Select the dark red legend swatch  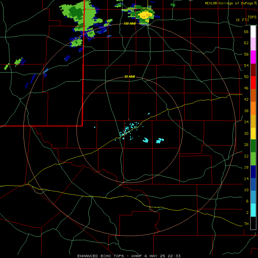(253, 70)
